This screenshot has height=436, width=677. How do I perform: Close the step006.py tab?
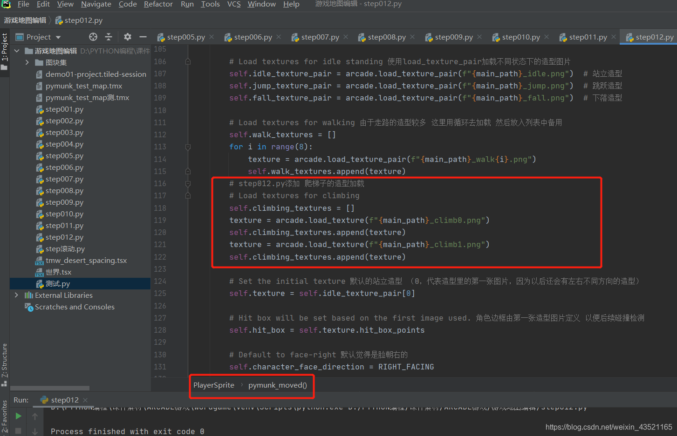pos(279,37)
